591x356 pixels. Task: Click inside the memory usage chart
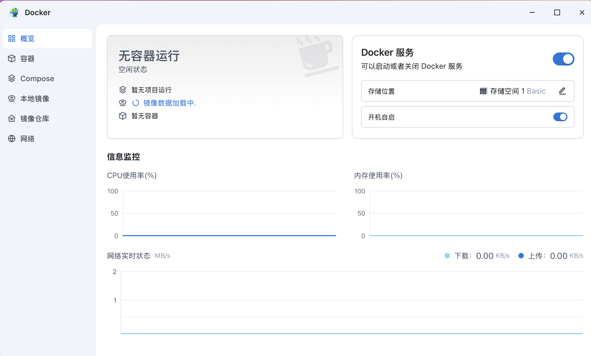tap(476, 213)
